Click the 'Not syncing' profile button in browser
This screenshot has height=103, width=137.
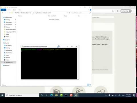[x=126, y=11]
